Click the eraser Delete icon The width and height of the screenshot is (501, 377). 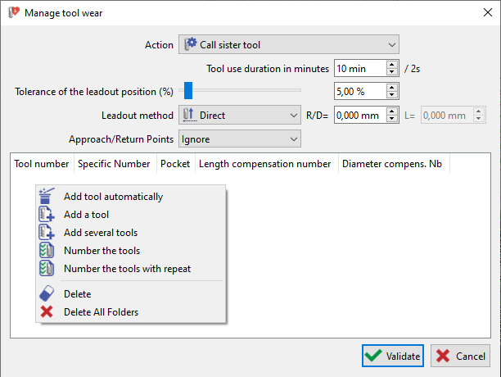[47, 294]
